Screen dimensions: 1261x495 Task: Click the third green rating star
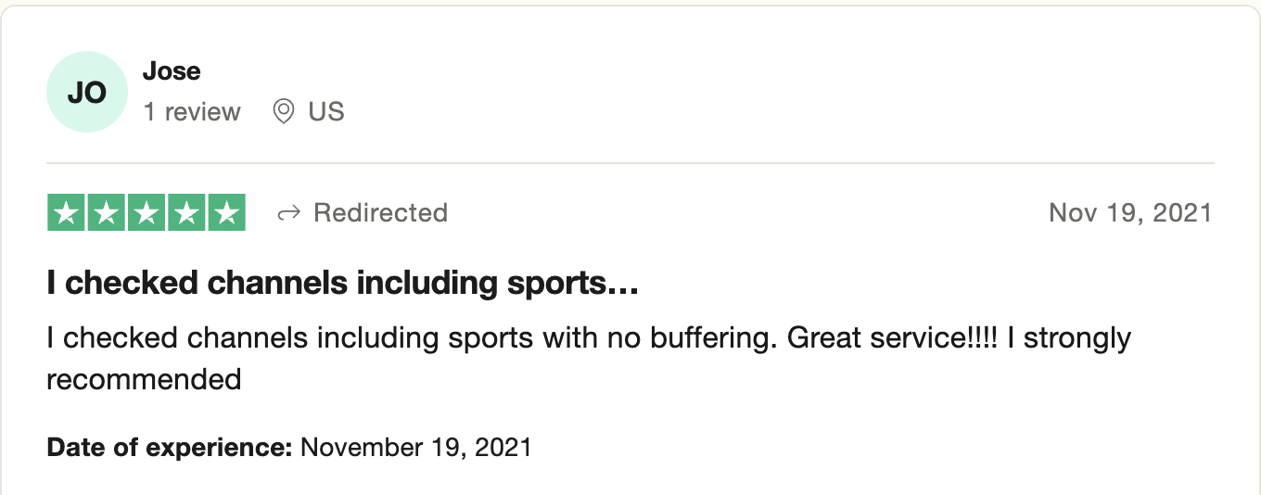coord(146,213)
